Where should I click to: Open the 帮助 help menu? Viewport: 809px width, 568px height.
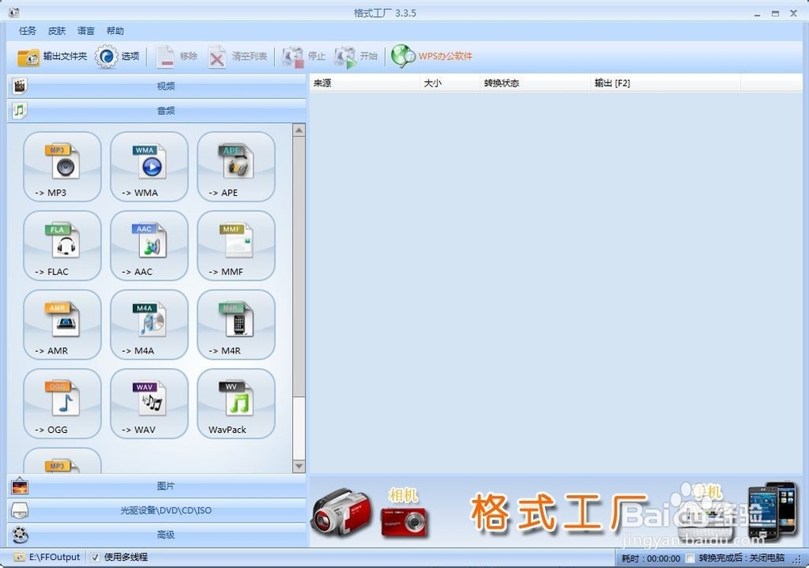click(115, 31)
